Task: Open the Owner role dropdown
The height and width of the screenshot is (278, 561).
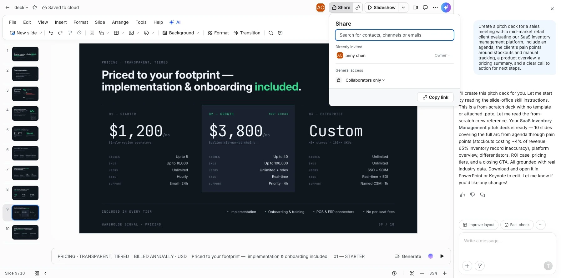Action: coord(442,55)
